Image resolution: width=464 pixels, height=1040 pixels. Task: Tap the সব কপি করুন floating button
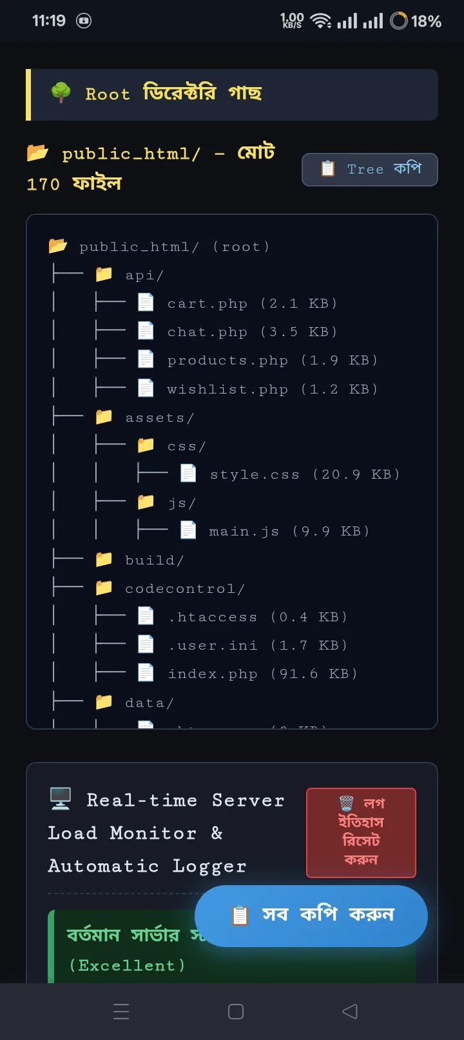pos(311,915)
